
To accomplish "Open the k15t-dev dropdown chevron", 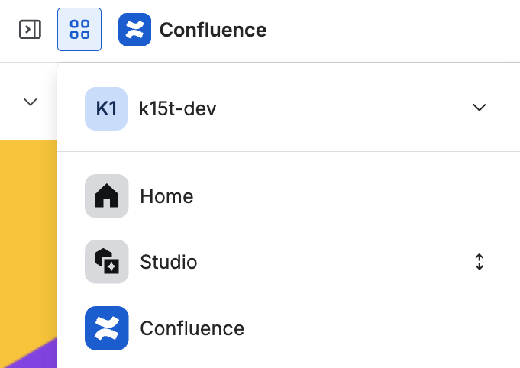I will point(480,108).
